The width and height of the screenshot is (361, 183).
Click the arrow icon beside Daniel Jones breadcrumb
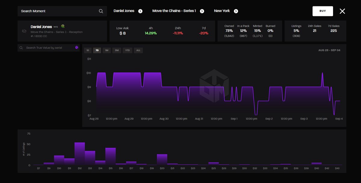pyautogui.click(x=140, y=11)
